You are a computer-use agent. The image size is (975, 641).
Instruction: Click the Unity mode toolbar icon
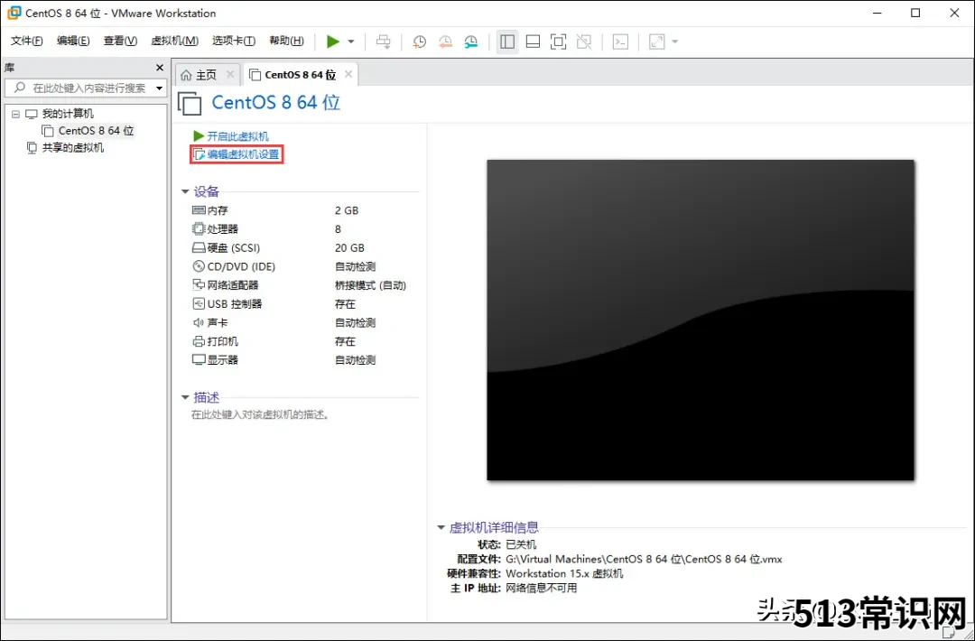point(584,42)
